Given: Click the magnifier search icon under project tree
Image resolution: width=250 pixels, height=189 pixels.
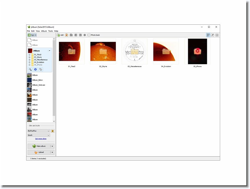Looking at the screenshot, I should (30, 69).
